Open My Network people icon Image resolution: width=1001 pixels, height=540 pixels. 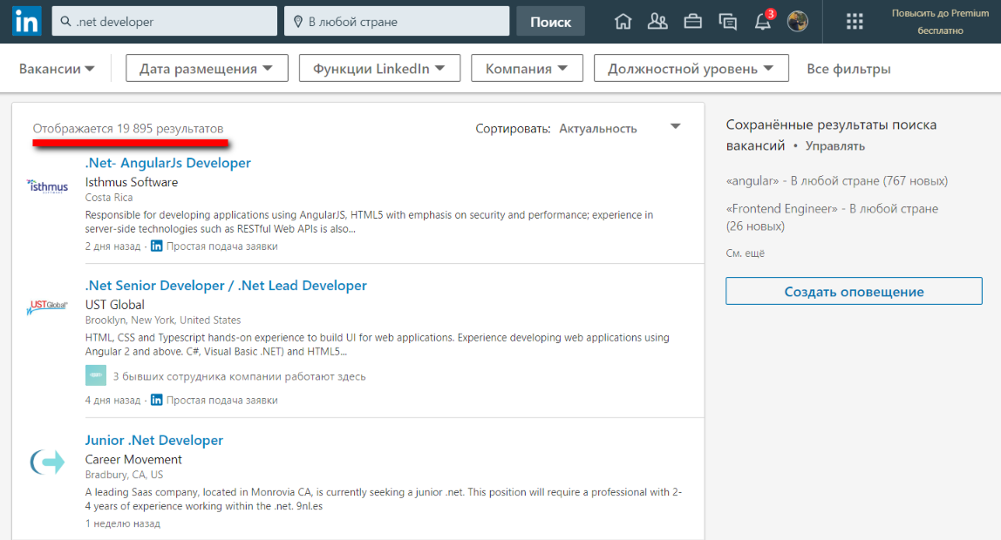point(657,22)
